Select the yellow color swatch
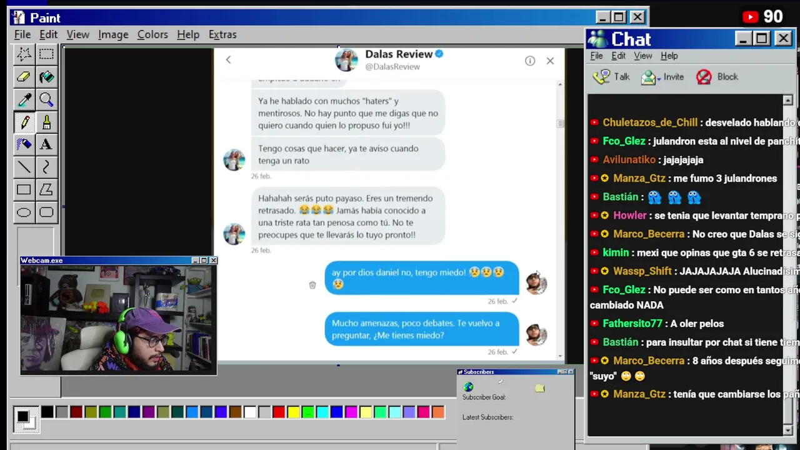The image size is (800, 450). coord(293,412)
